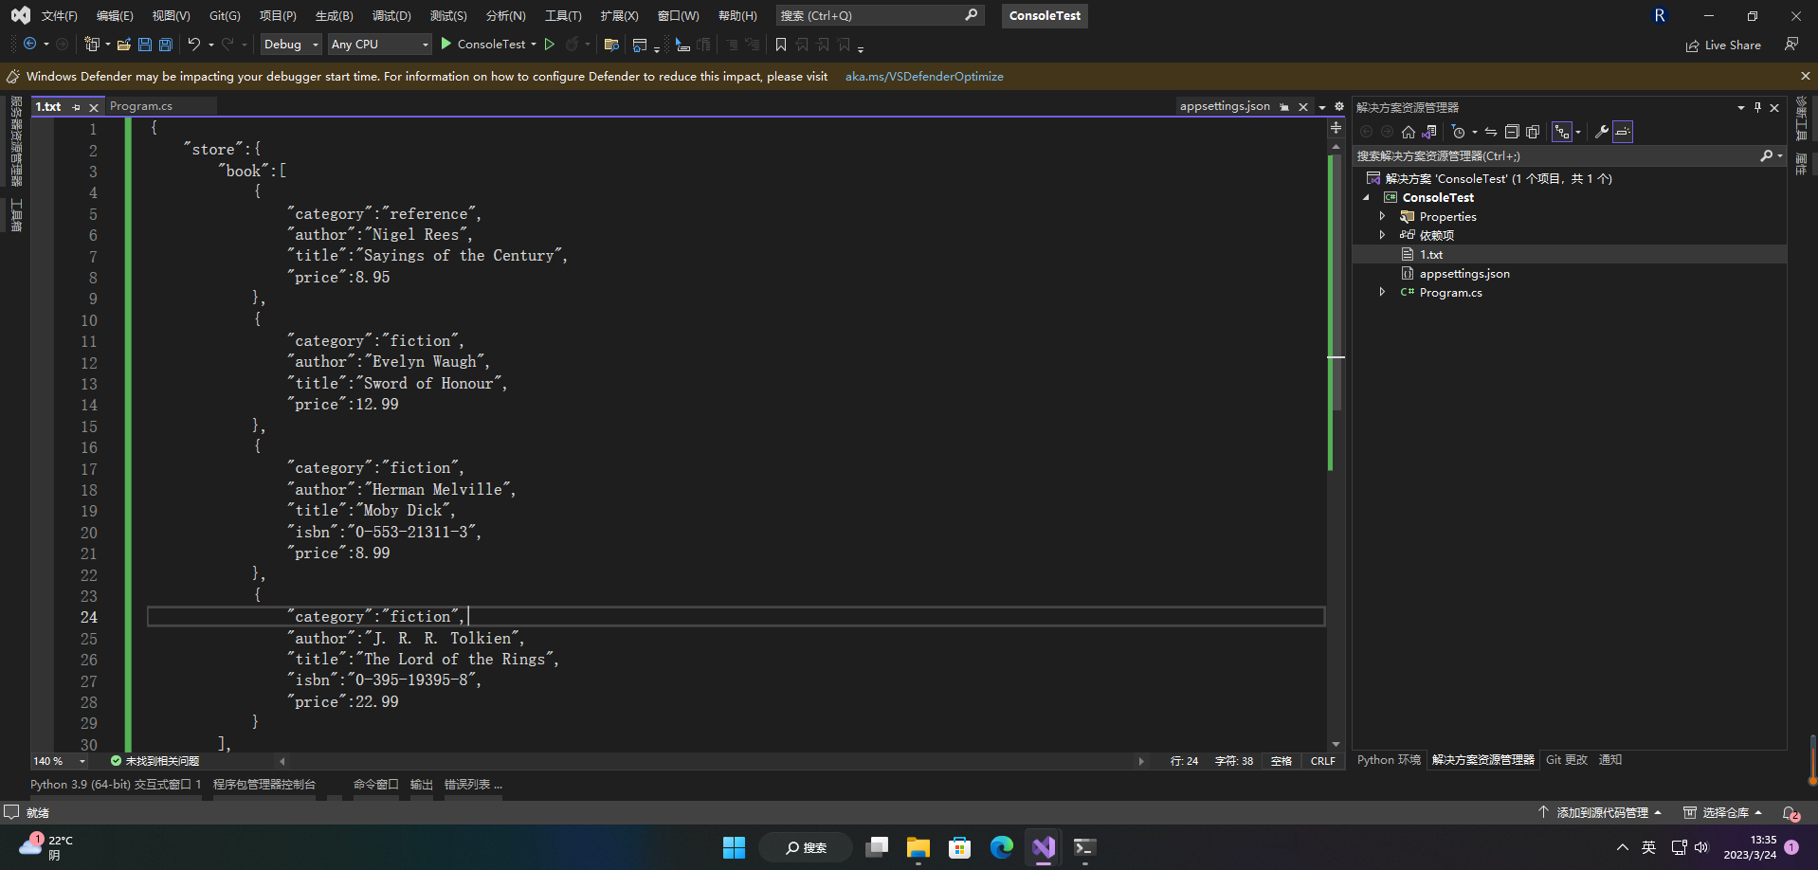Open the Microsoft Store taskbar icon

[x=960, y=847]
